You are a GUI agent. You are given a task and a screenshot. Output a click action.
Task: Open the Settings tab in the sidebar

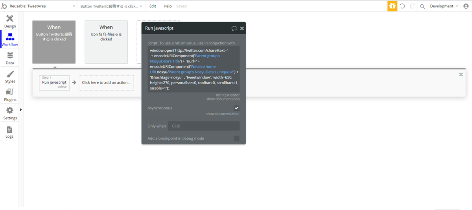pyautogui.click(x=10, y=113)
